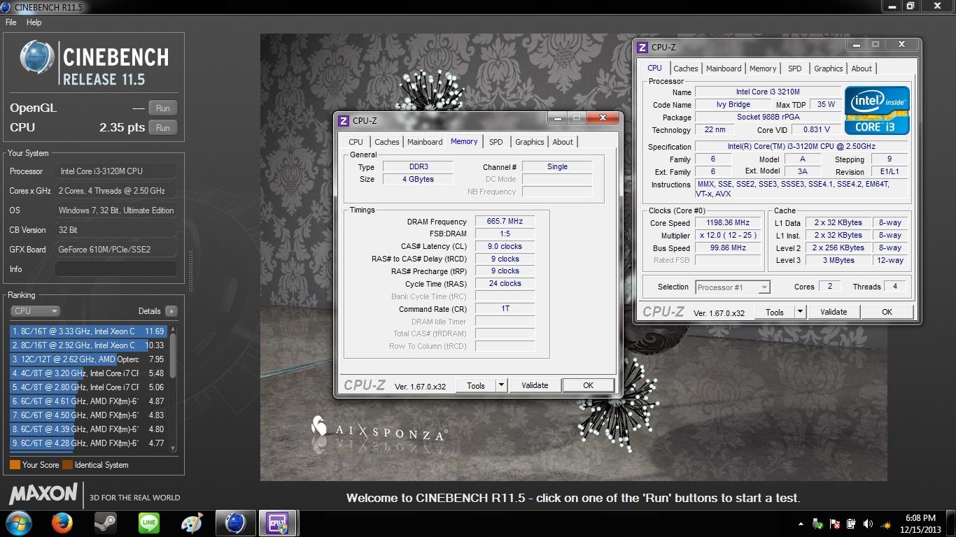Click the Core Speed value 1198.36 MHz
This screenshot has width=956, height=537.
tap(729, 222)
